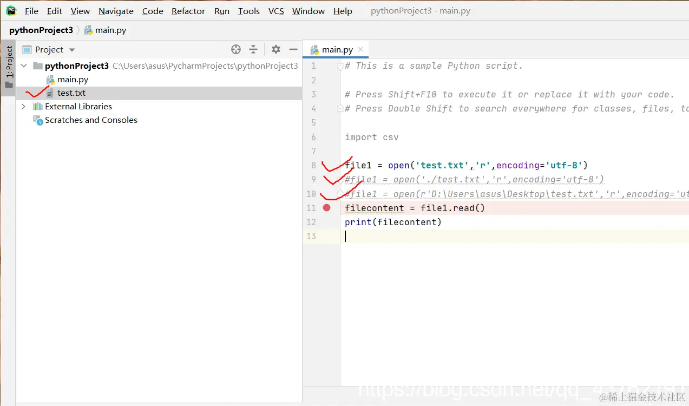Open the Code menu
This screenshot has width=689, height=406.
pos(153,11)
